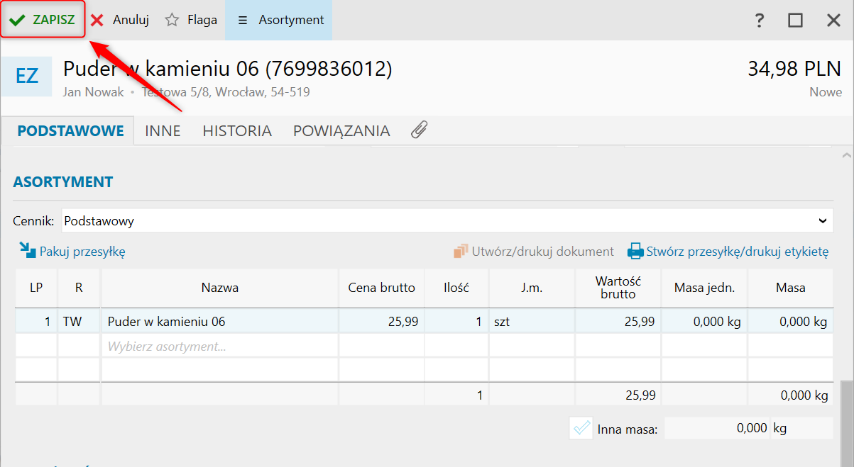This screenshot has width=854, height=467.
Task: Switch to the HISTORIA tab
Action: click(x=237, y=131)
